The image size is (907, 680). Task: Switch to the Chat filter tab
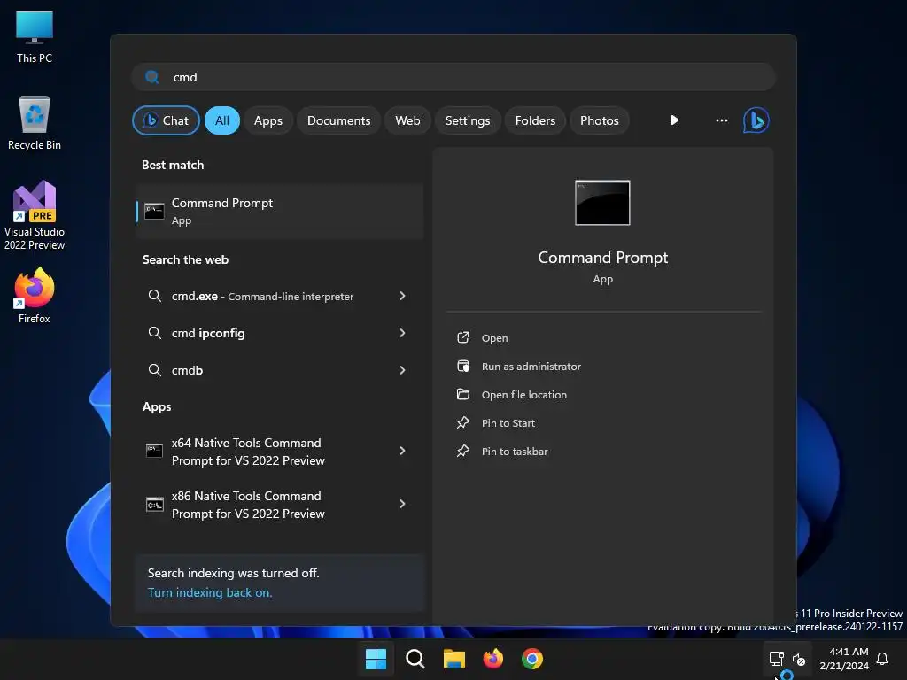click(166, 120)
